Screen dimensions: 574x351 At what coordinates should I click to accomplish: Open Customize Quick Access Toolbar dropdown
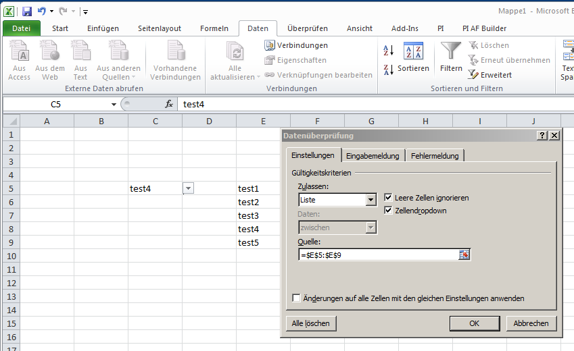pyautogui.click(x=85, y=12)
